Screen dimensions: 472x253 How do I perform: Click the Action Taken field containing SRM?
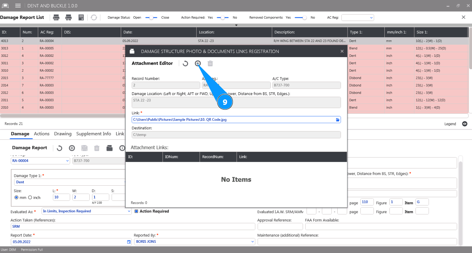click(133, 227)
